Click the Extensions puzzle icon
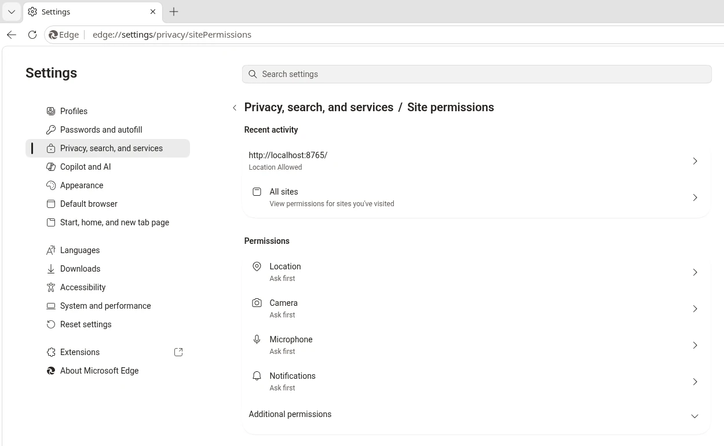The height and width of the screenshot is (446, 724). pos(51,352)
